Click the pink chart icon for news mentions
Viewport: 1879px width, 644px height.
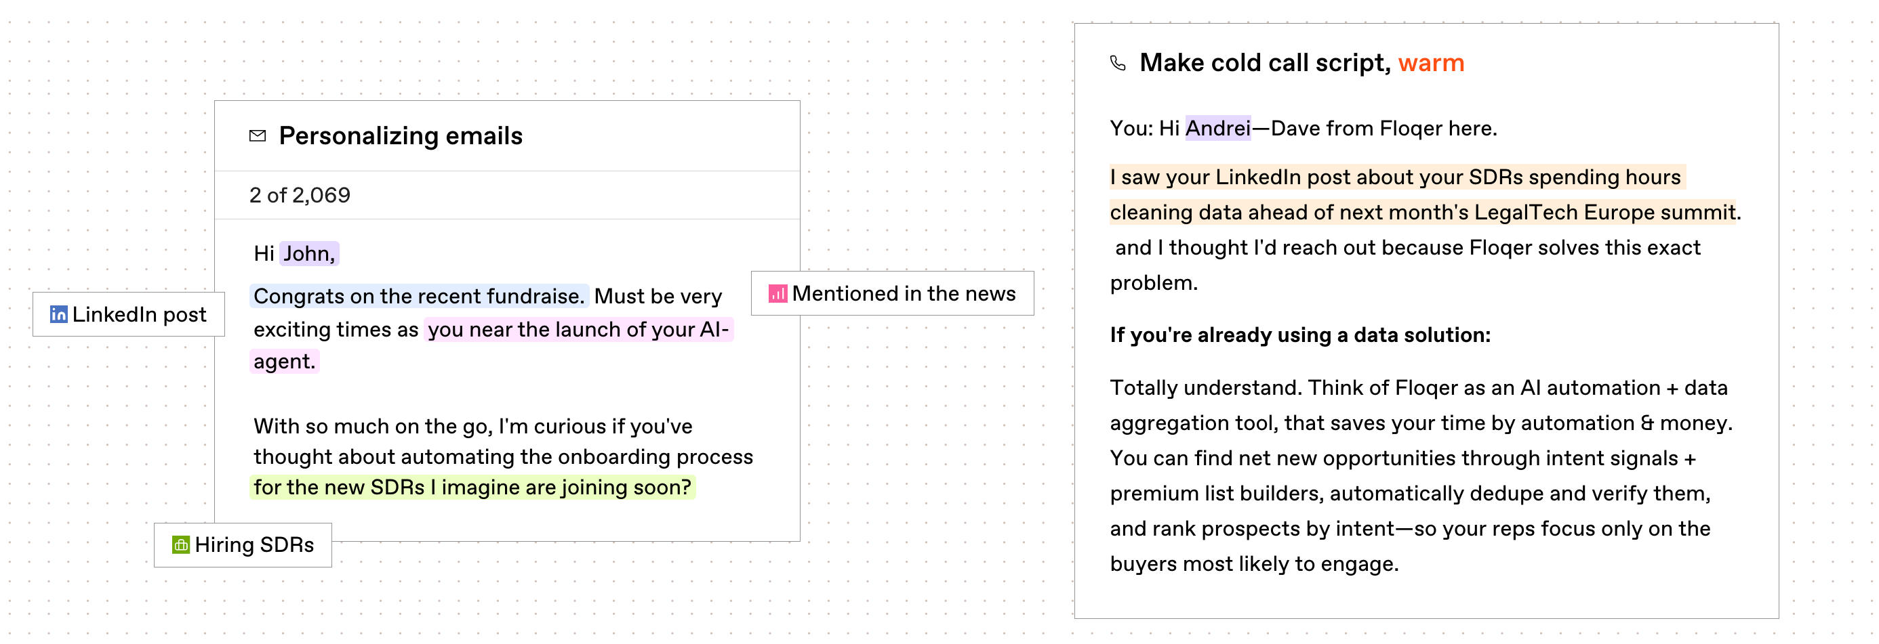click(777, 294)
